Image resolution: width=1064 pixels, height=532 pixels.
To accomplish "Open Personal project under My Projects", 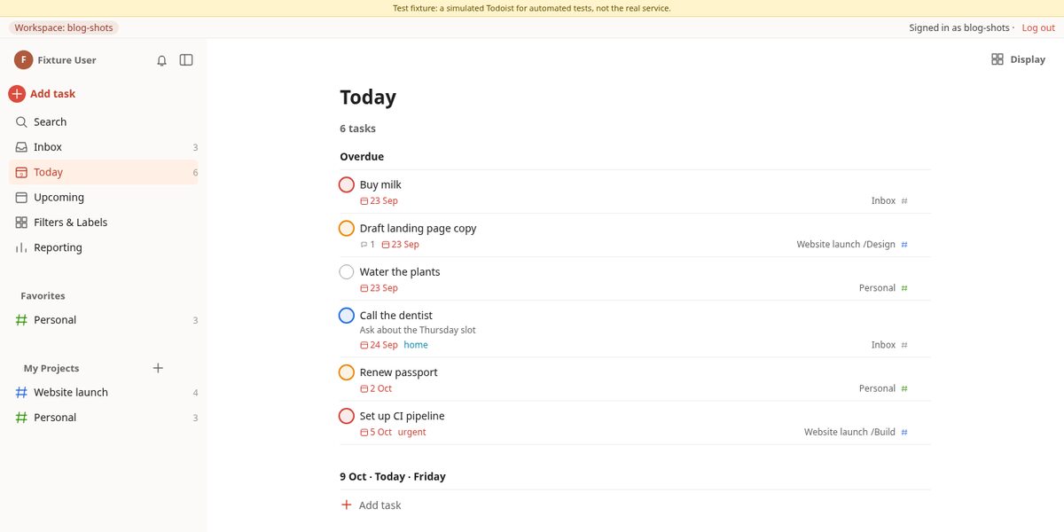I will (x=104, y=418).
